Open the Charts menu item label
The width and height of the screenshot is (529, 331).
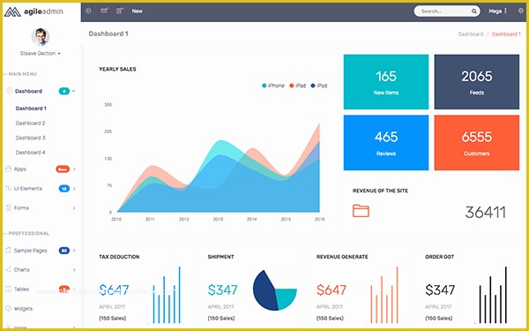coord(21,270)
